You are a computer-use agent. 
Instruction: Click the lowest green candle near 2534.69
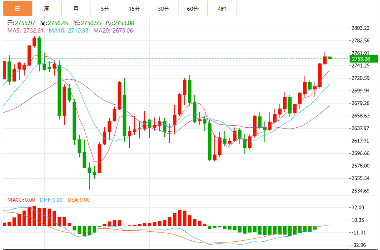[89, 176]
